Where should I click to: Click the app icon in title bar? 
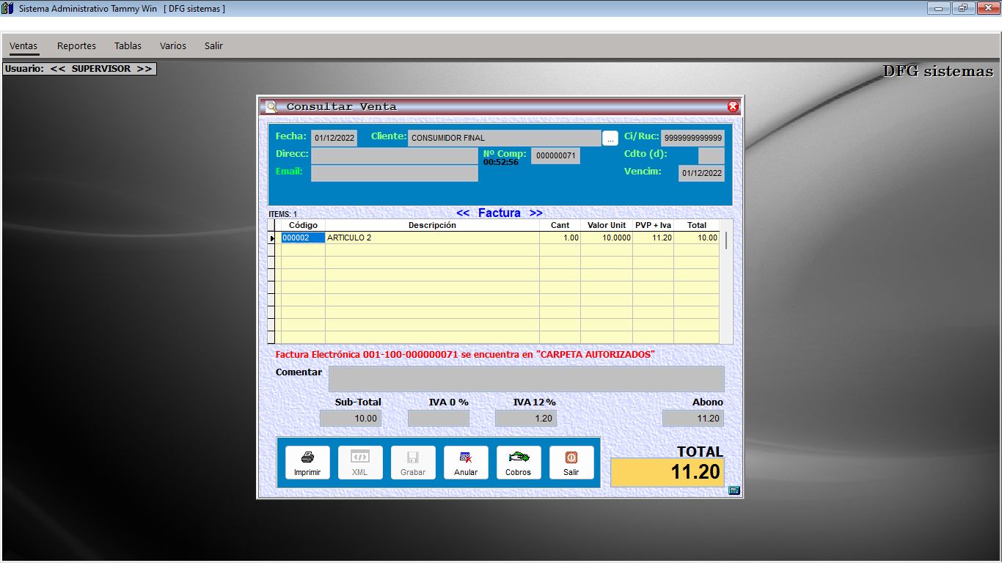click(8, 9)
